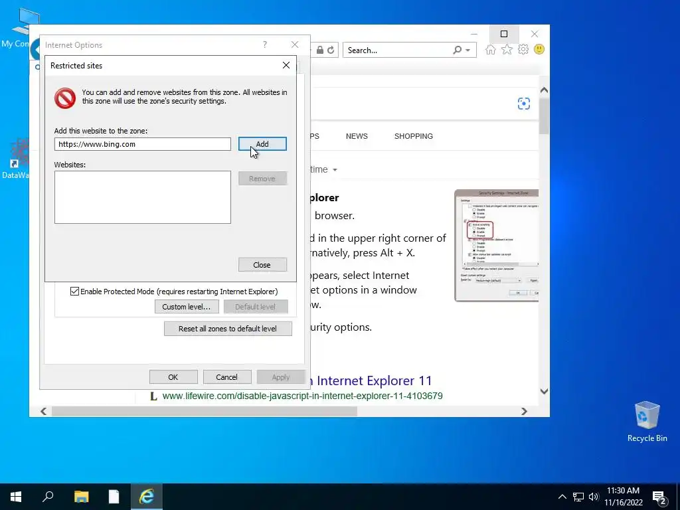Click the help question mark in Internet Options
Screen dimensions: 680x510
265,44
